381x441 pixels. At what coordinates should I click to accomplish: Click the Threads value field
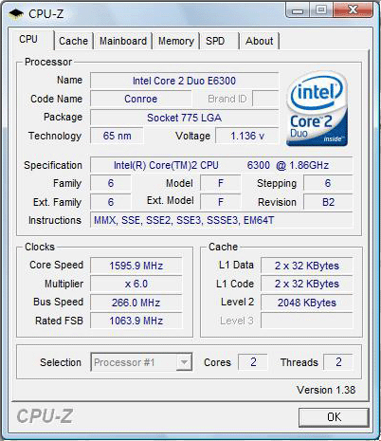coord(338,362)
